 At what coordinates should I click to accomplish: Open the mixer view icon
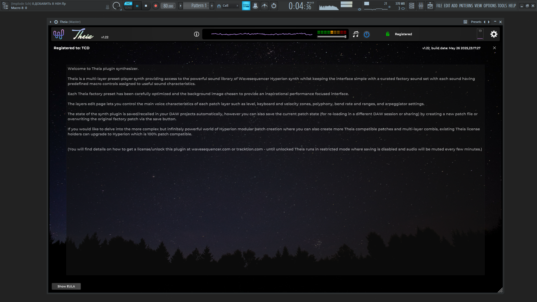pyautogui.click(x=421, y=6)
